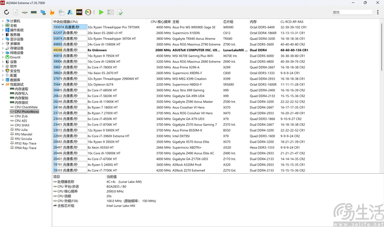Click the database icon beside 数据库
The image size is (384, 227).
[7, 80]
